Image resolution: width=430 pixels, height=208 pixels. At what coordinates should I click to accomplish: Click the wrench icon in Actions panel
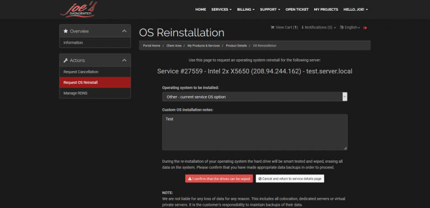pos(66,60)
